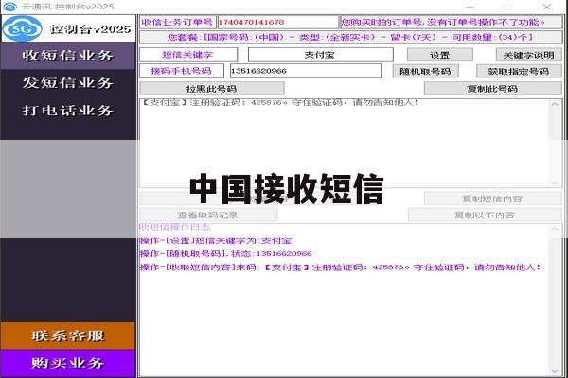Click log panel scrollbar up arrow

(555, 230)
